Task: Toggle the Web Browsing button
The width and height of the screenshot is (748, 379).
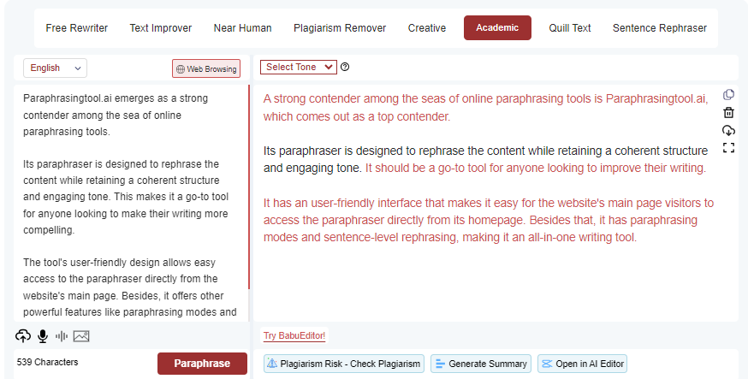Action: tap(206, 68)
